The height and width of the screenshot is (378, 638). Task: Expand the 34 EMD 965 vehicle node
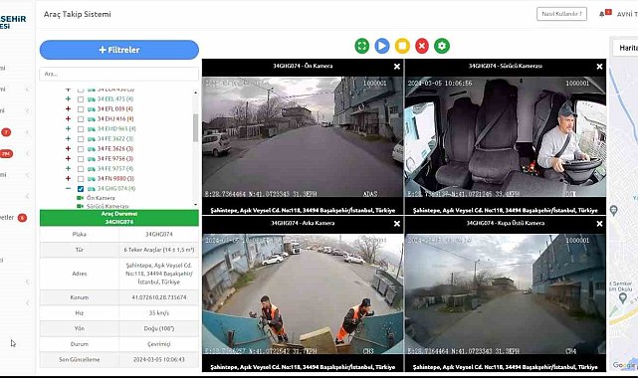[x=68, y=128]
